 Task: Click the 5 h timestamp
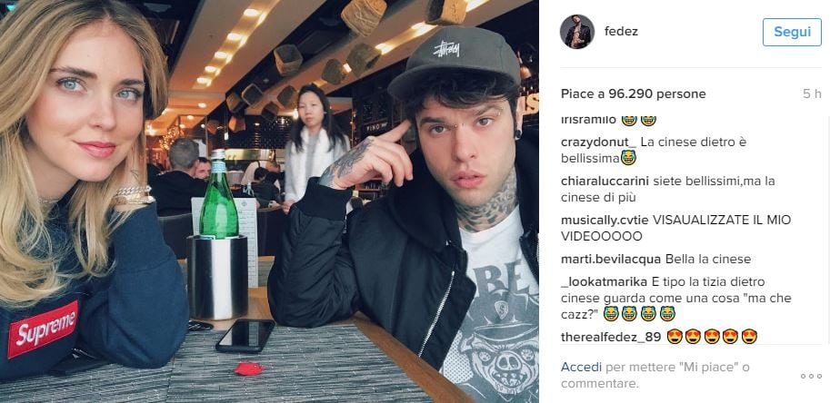coord(812,94)
